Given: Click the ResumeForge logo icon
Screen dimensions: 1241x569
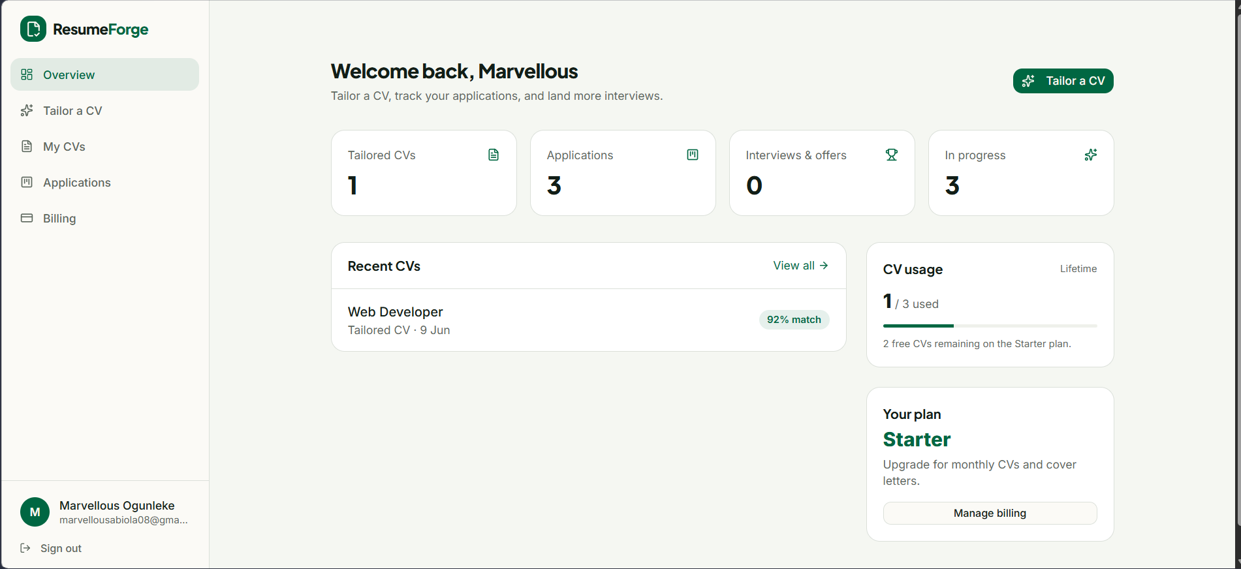Looking at the screenshot, I should click(x=33, y=29).
